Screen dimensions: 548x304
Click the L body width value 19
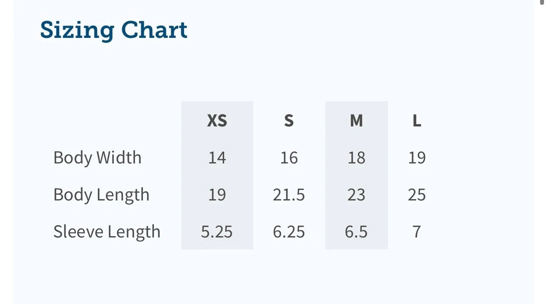pos(417,158)
